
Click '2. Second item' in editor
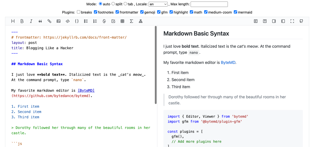26,112
